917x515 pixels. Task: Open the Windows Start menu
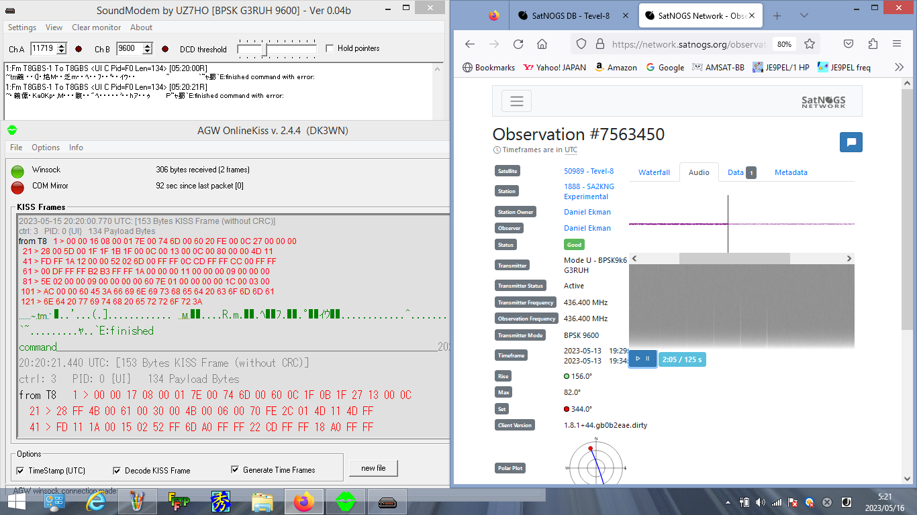16,502
